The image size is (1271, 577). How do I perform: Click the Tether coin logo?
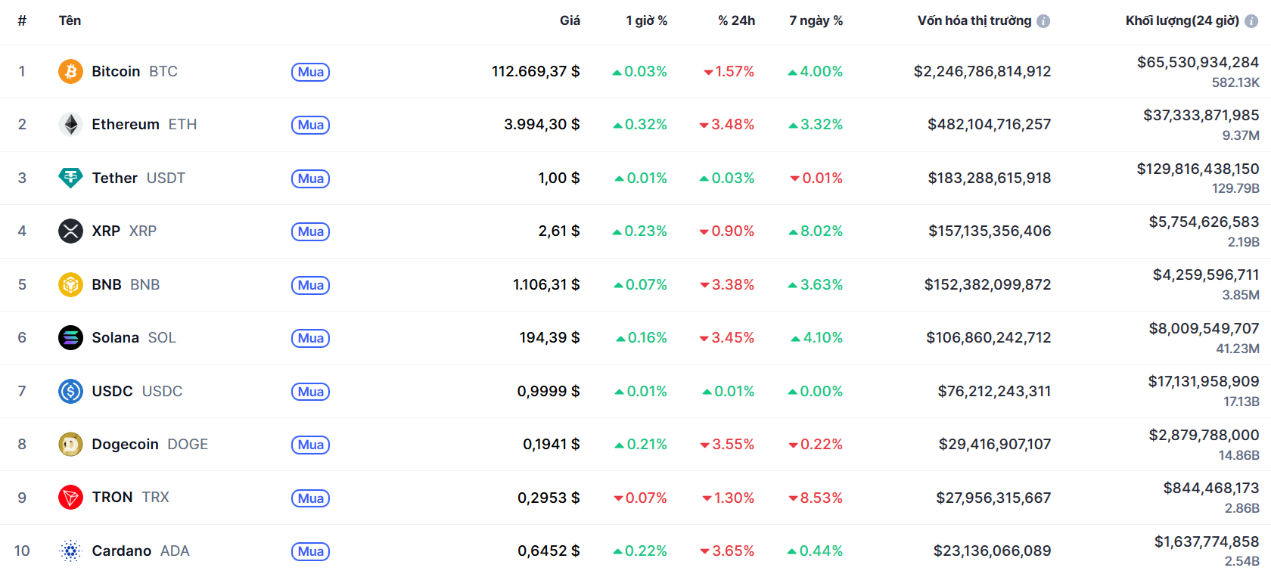70,178
